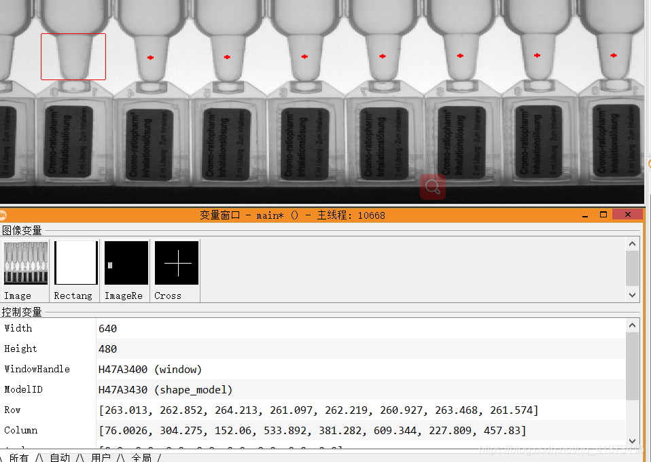
Task: Click the Height value 480
Action: [107, 349]
